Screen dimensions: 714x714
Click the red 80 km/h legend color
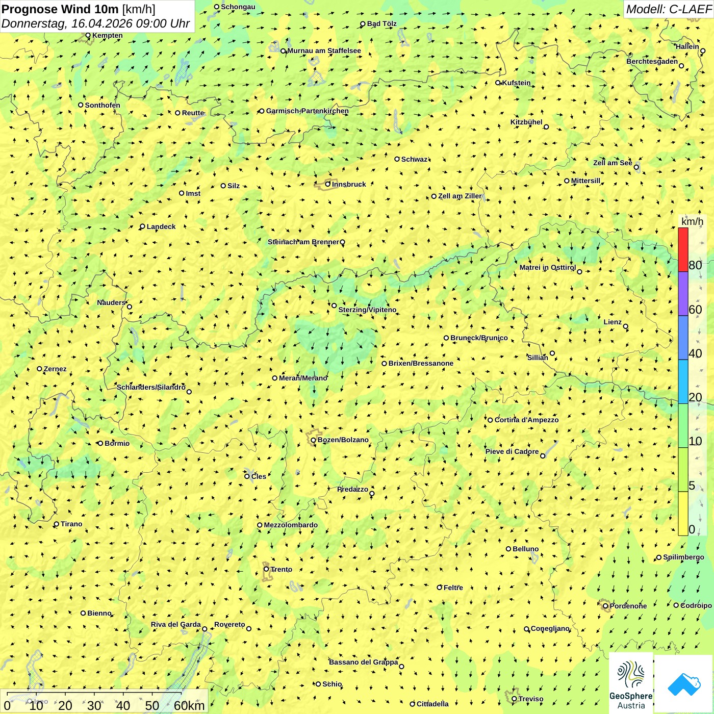683,250
